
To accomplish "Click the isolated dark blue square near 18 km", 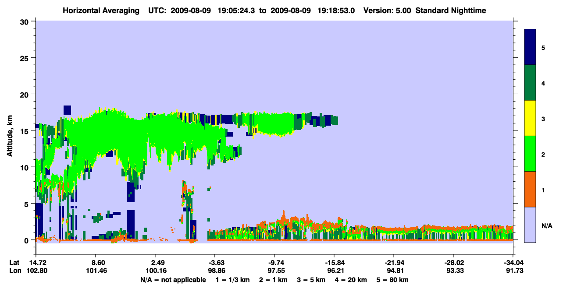I will [67, 109].
